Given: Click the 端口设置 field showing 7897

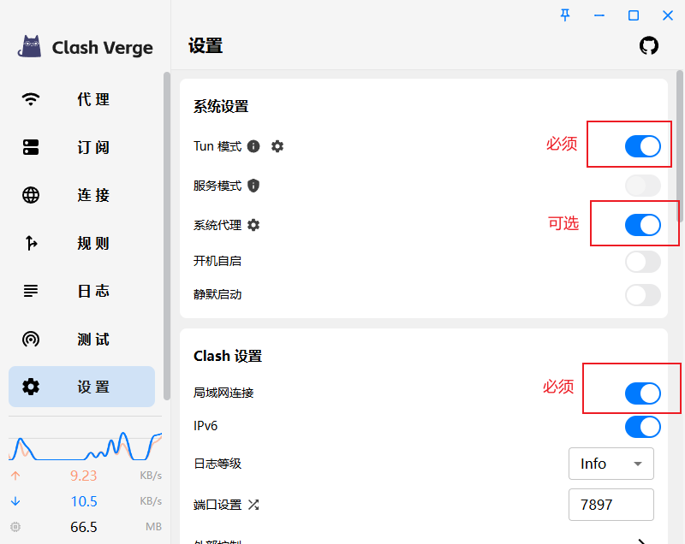Looking at the screenshot, I should coord(611,505).
